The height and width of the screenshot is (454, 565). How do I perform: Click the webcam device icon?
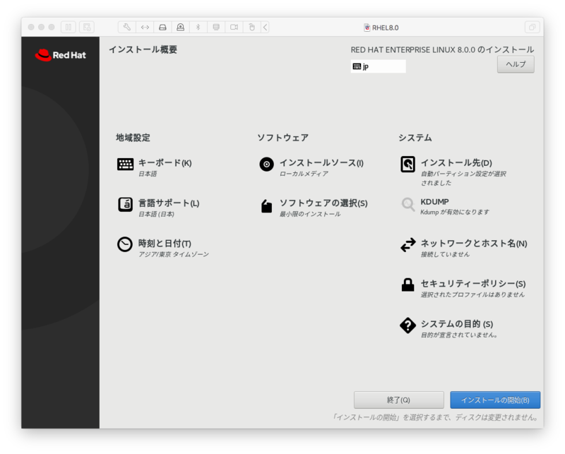pyautogui.click(x=181, y=27)
